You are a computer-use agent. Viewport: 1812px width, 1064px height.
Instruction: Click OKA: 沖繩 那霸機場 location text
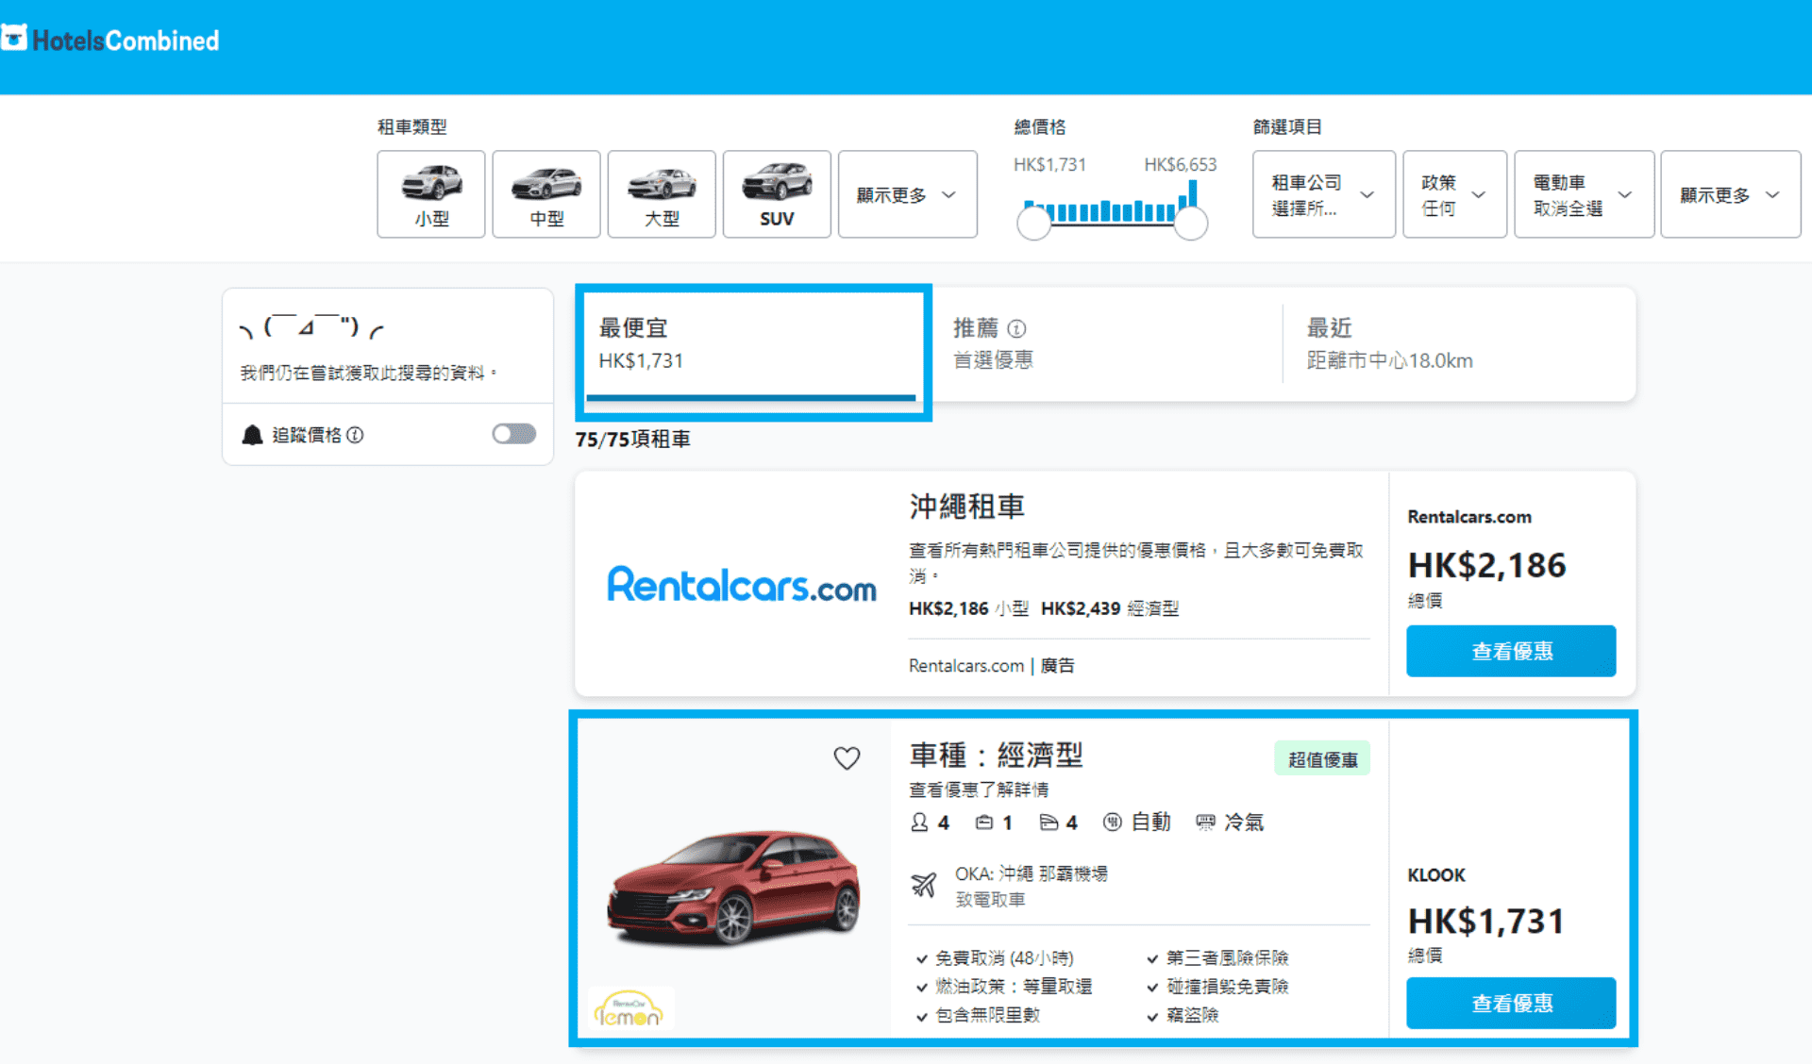tap(1031, 873)
